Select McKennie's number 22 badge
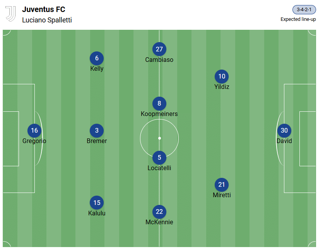Screen dimensions: 318x249 coord(159,212)
